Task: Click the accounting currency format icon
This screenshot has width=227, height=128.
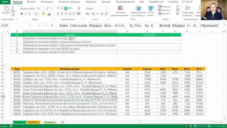Action: (87, 14)
